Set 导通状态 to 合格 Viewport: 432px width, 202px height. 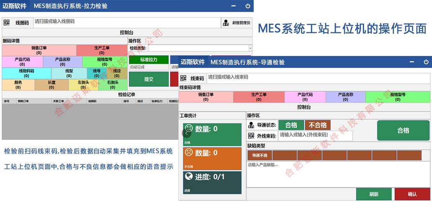tap(291, 125)
